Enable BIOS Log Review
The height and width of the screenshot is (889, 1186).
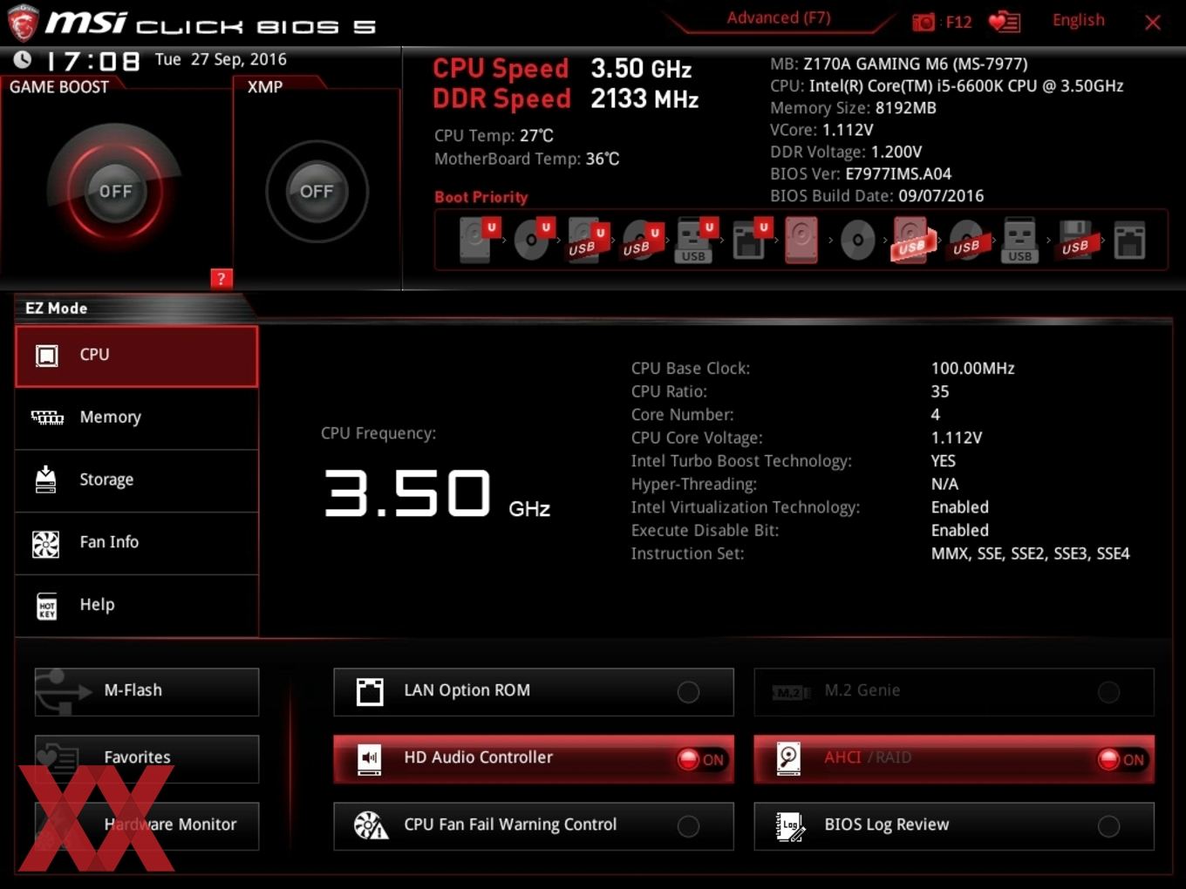[x=1108, y=826]
